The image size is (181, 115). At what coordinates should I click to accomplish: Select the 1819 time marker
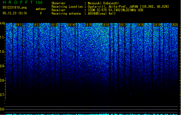[157, 25]
